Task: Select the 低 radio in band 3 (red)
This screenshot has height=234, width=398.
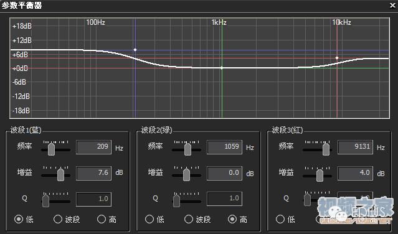Action: coord(280,219)
